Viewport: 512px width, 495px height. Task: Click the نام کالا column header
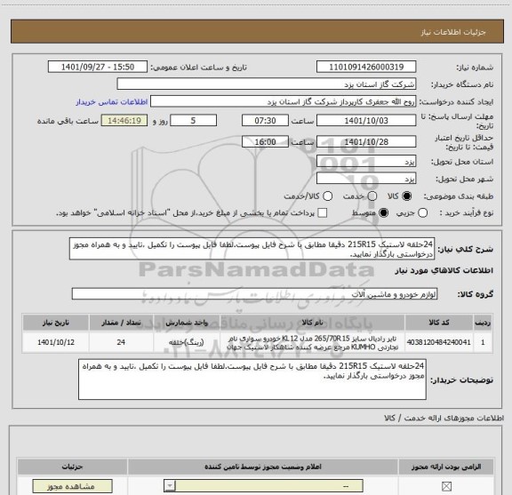[312, 323]
